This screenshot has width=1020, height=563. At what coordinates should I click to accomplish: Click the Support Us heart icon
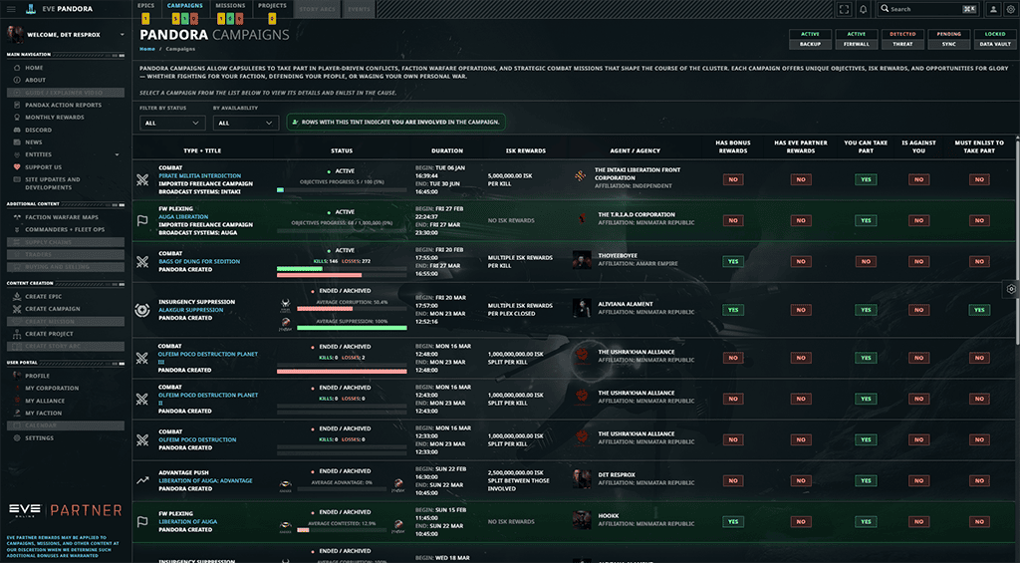point(17,167)
